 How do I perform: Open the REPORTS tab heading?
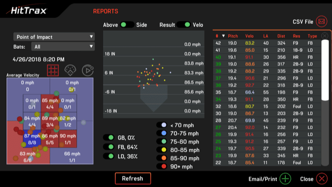pos(105,11)
